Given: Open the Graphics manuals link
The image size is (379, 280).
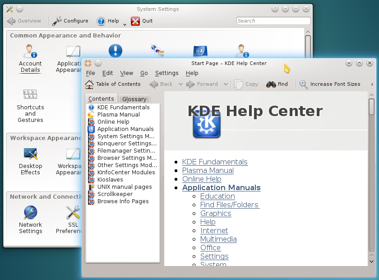Looking at the screenshot, I should click(216, 214).
